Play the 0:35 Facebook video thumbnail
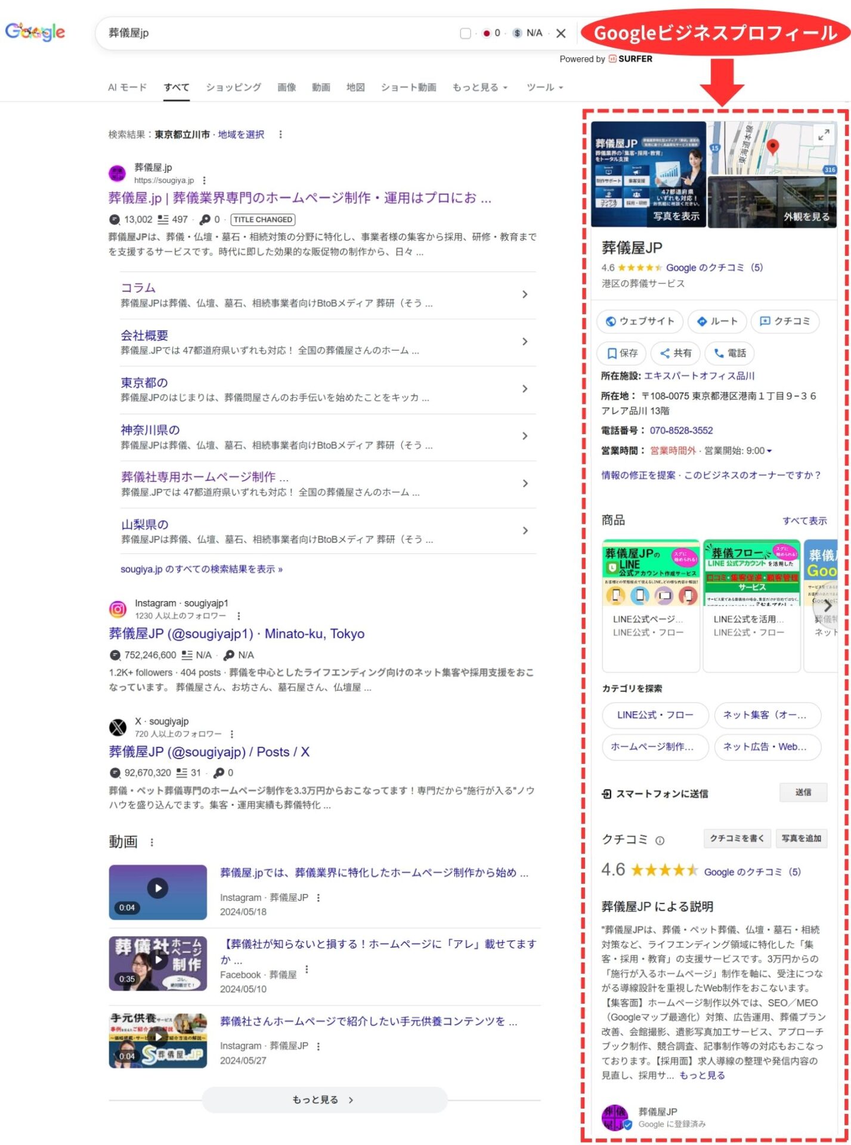Image resolution: width=851 pixels, height=1145 pixels. [x=158, y=964]
